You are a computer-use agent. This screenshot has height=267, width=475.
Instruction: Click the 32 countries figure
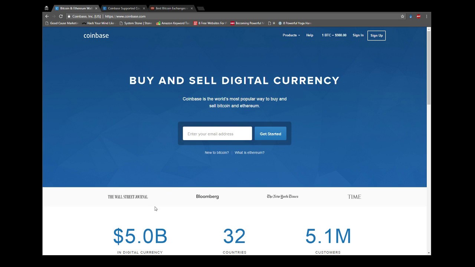tap(235, 236)
